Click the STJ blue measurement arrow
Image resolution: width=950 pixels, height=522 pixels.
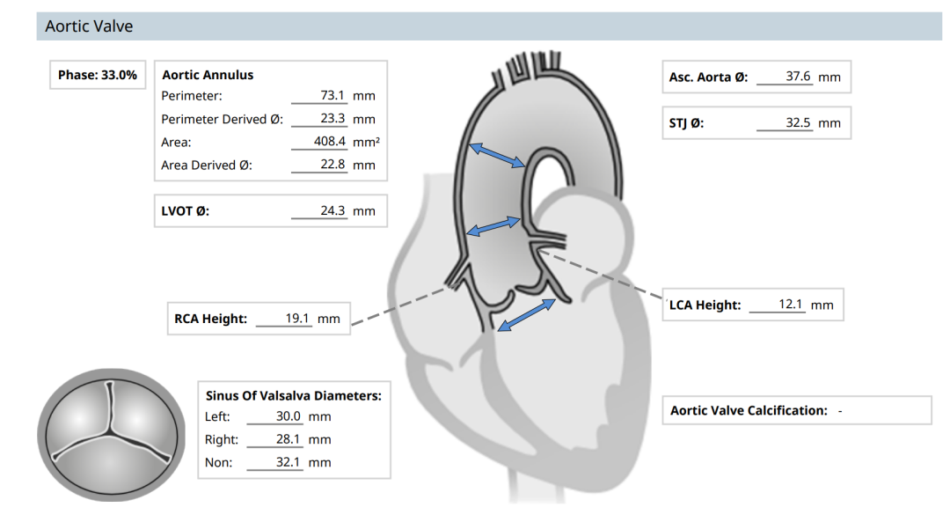493,226
